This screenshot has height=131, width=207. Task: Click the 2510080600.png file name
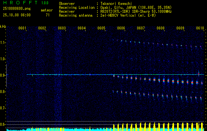[x=16, y=9]
